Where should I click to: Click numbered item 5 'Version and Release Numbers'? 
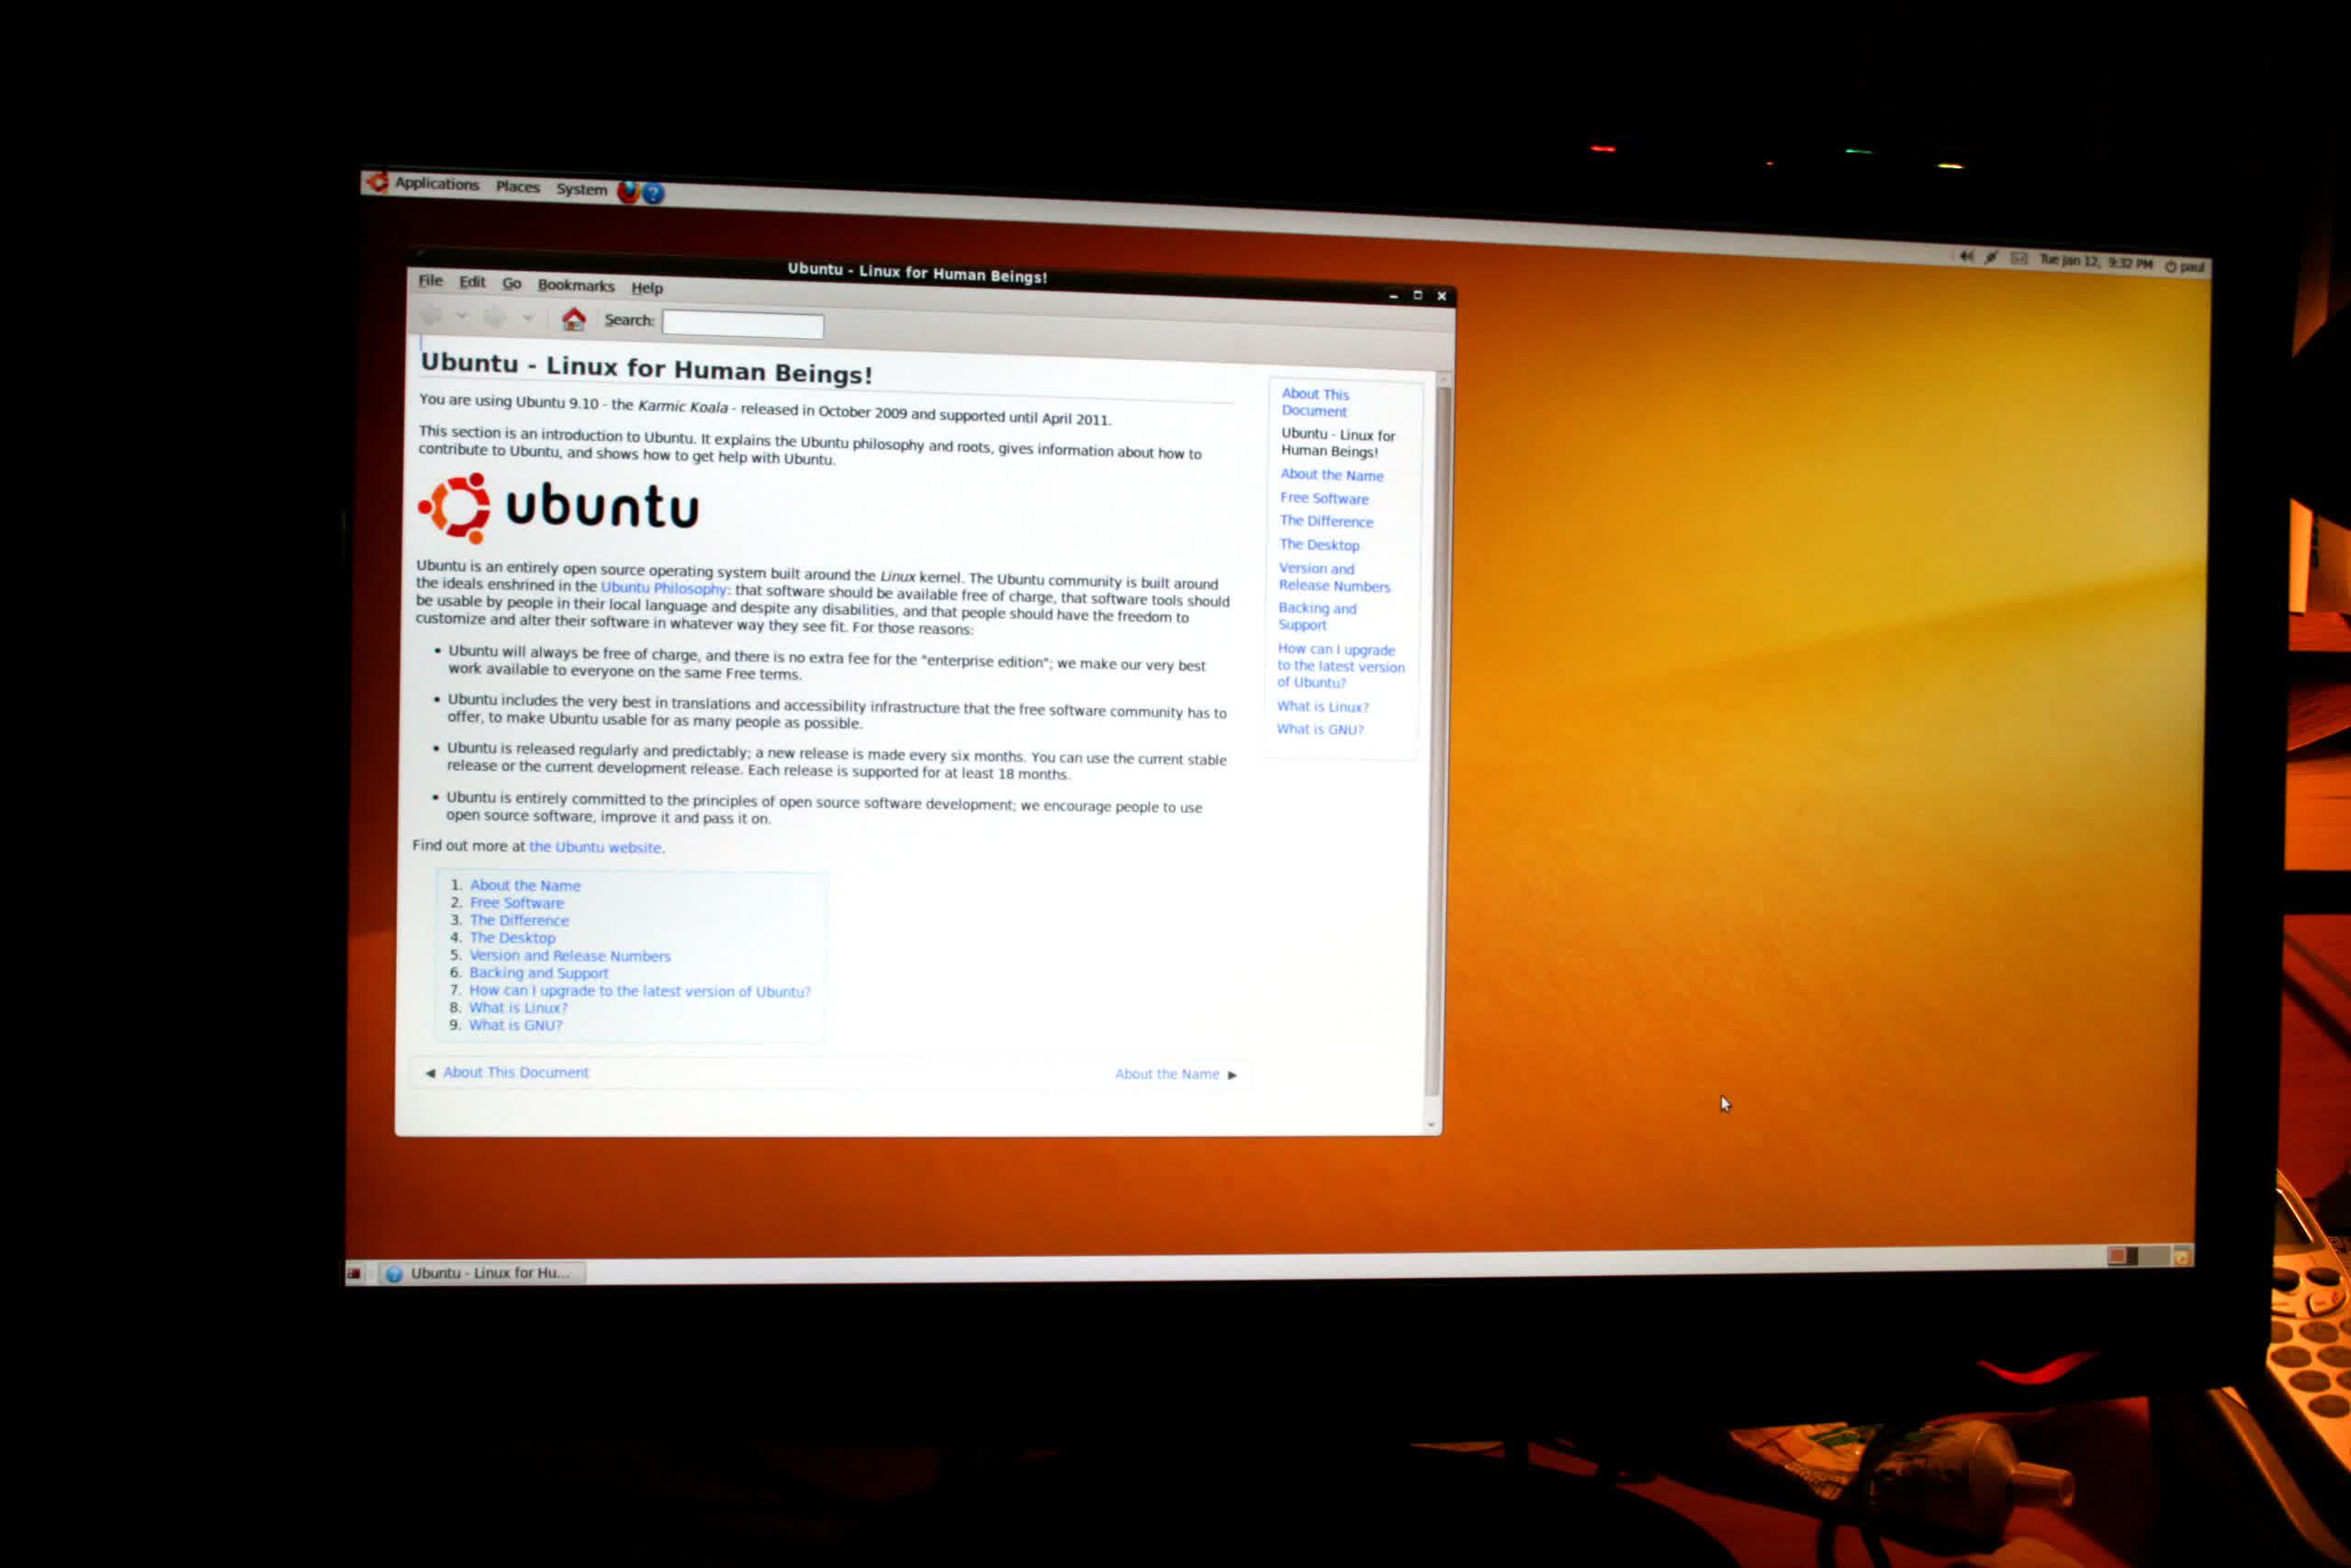pos(569,956)
